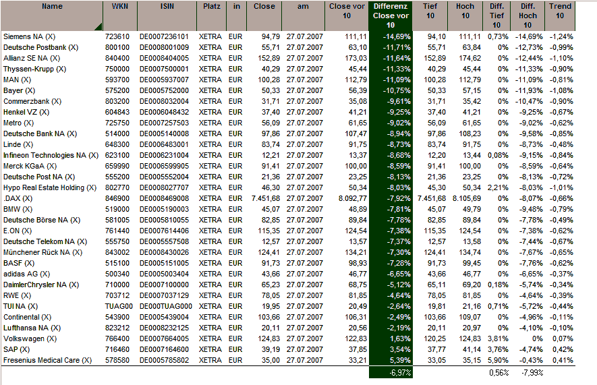Select the 'Linde (X)' name cell

coord(18,144)
